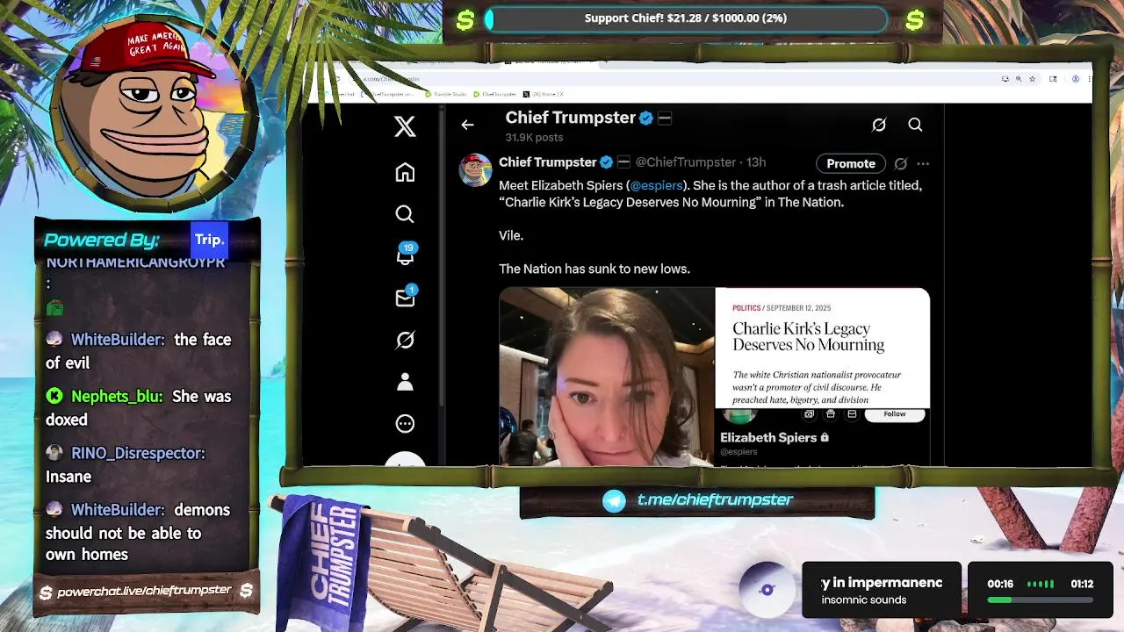This screenshot has width=1124, height=632.
Task: Open Messages envelope in sidebar
Action: click(x=405, y=298)
